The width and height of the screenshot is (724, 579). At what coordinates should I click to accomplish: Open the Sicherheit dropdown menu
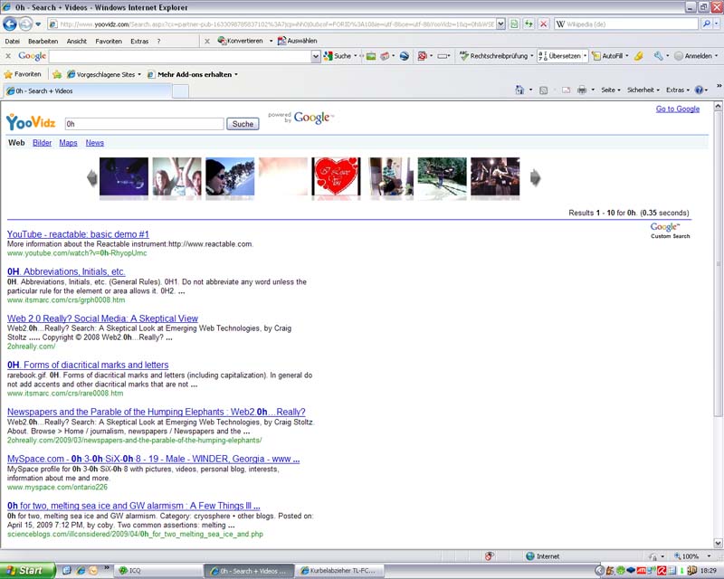point(643,90)
